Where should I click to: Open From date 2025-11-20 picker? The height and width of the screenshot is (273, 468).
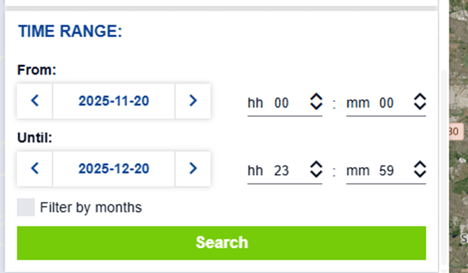pyautogui.click(x=114, y=101)
